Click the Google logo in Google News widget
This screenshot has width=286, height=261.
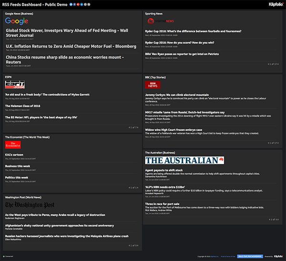coord(17,21)
